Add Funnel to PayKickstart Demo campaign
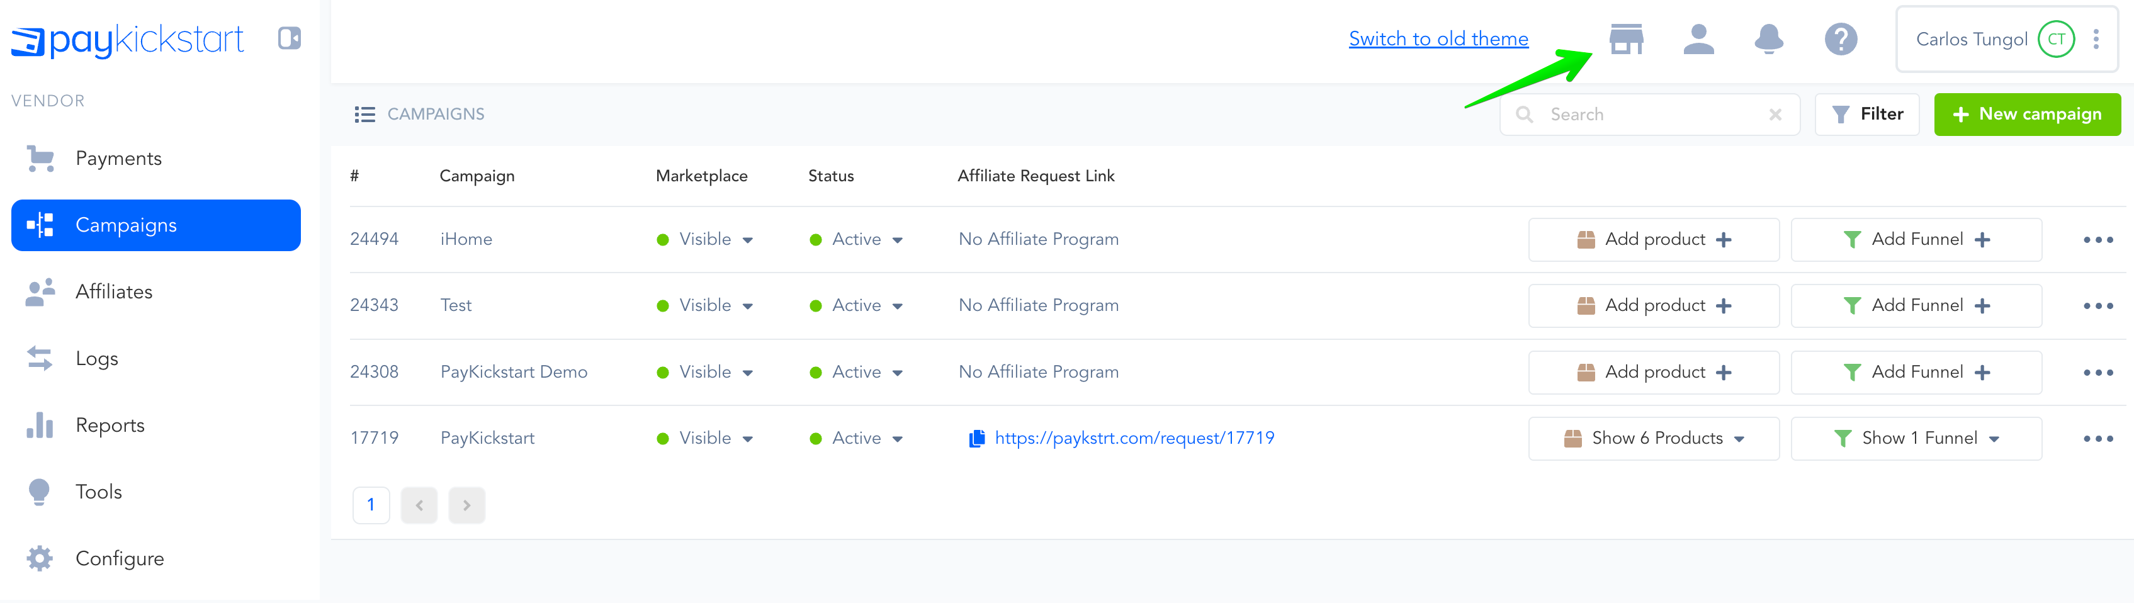 (x=1916, y=372)
